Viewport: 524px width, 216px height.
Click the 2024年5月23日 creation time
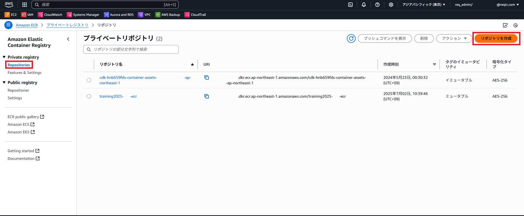click(406, 80)
